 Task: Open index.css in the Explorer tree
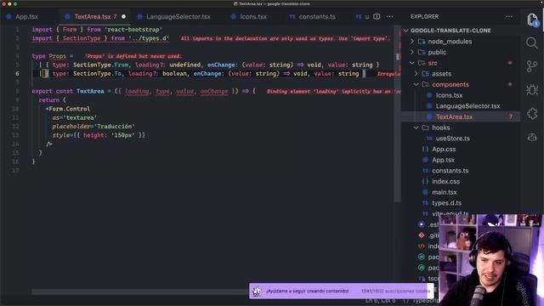tap(445, 181)
